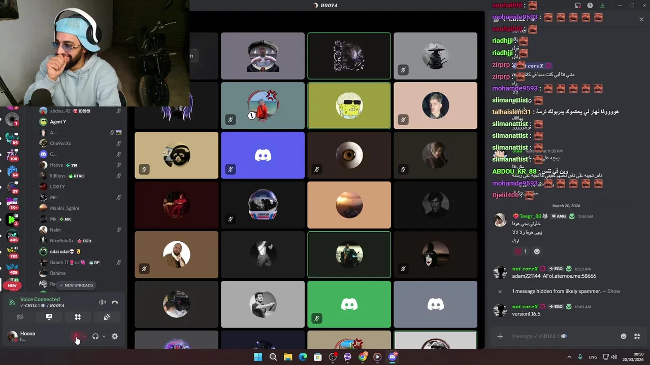Open the apps icon beside the emoji picker
This screenshot has width=650, height=365.
pyautogui.click(x=637, y=336)
